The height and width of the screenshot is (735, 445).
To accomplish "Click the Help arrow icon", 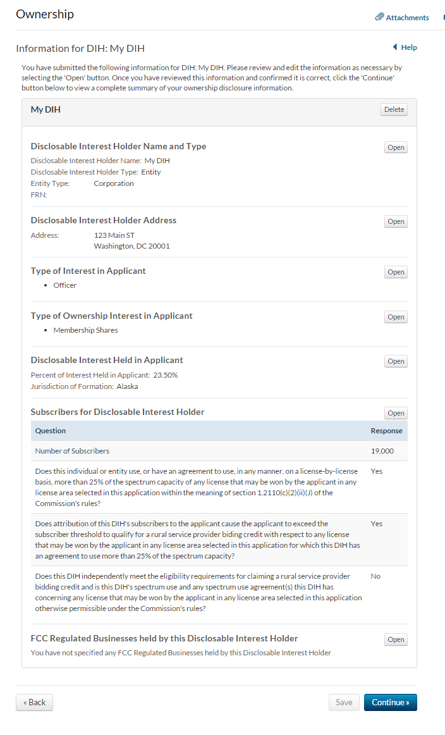I will pyautogui.click(x=395, y=47).
